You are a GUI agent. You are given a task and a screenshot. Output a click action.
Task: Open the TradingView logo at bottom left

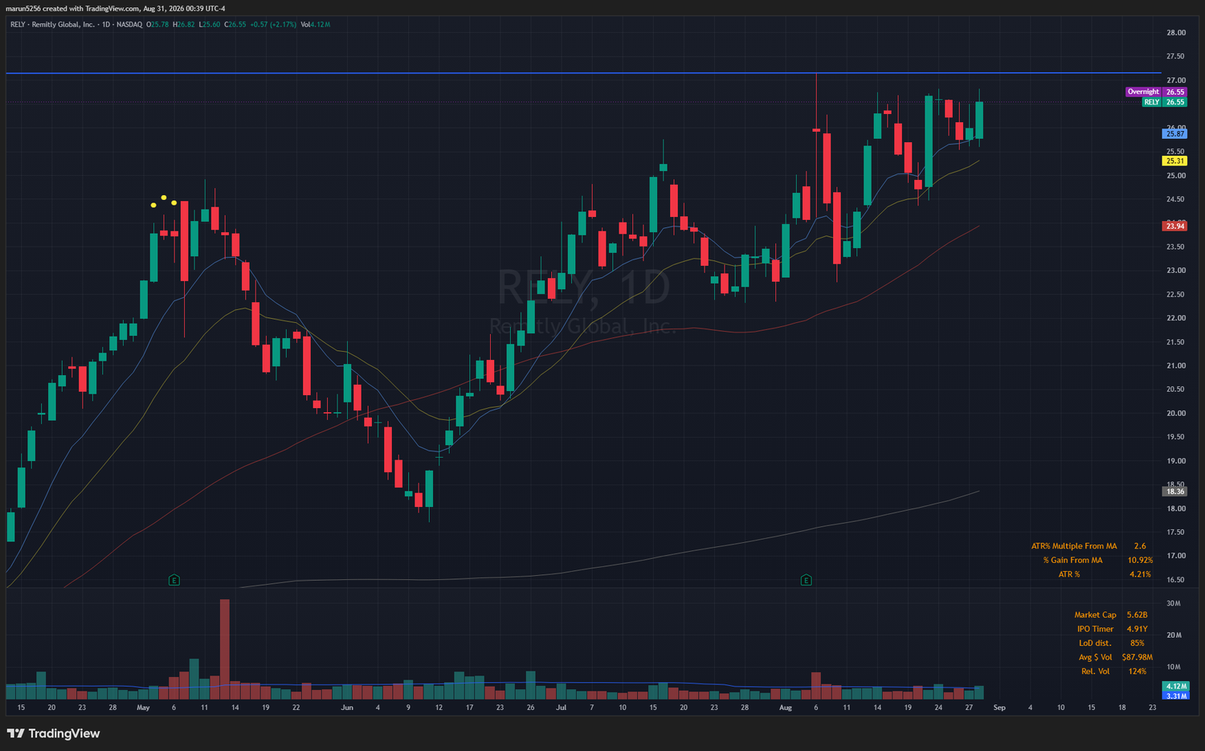pyautogui.click(x=53, y=733)
